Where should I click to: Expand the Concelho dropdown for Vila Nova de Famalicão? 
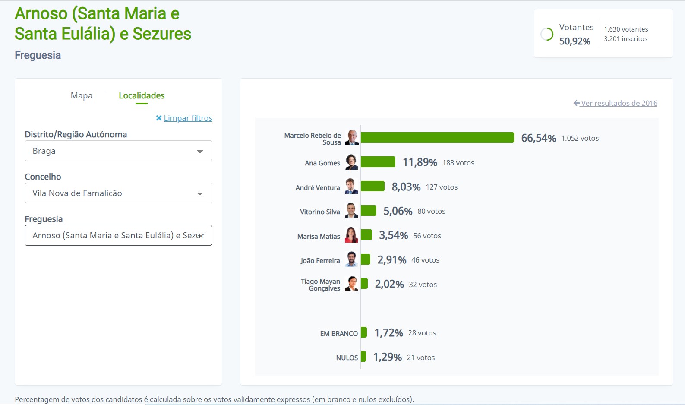point(118,193)
